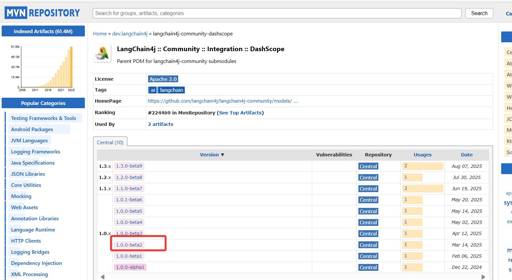
Task: Open See Top Artifacts link
Action: (x=240, y=113)
